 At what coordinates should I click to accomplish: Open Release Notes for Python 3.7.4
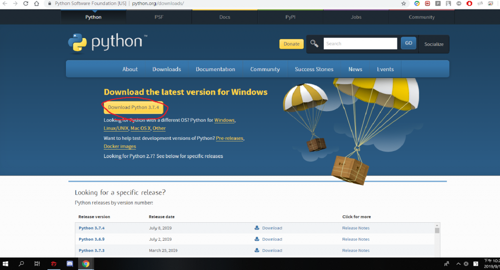(x=356, y=228)
